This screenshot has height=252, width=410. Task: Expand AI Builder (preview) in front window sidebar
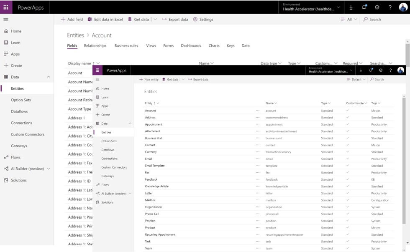[130, 194]
